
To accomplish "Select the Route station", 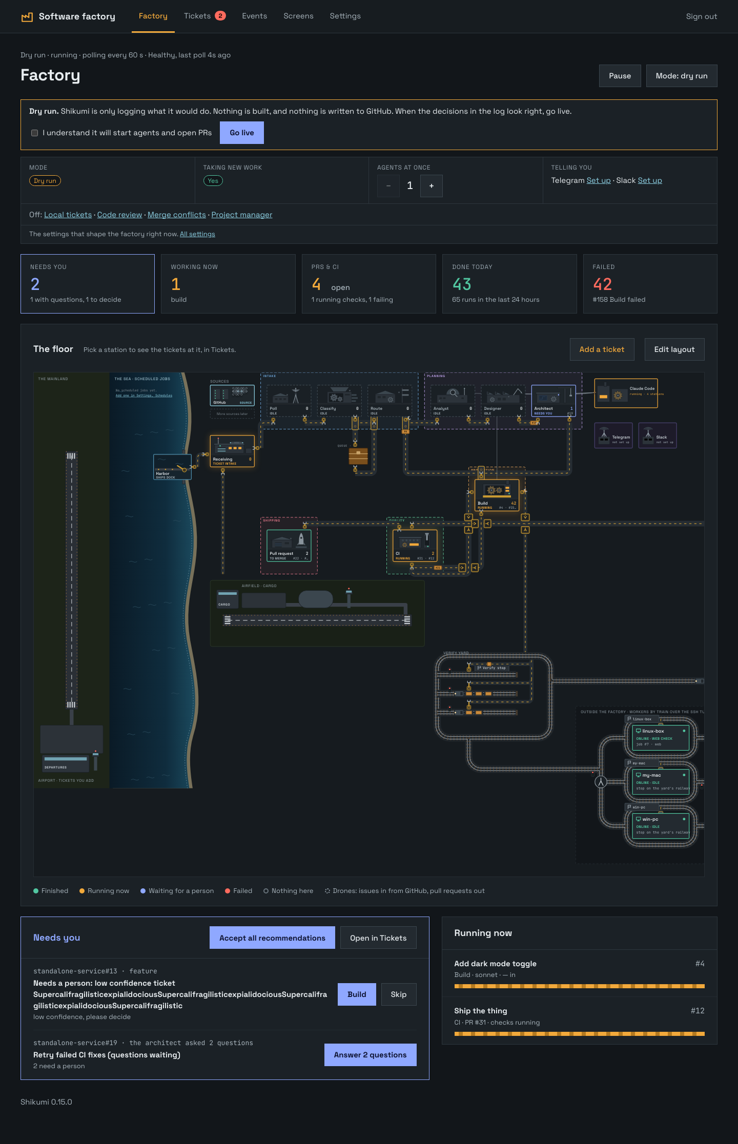I will coord(390,400).
